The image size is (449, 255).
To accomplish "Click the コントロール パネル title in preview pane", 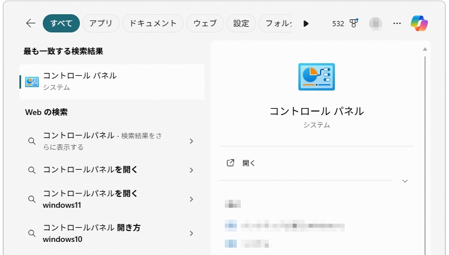I will [317, 112].
